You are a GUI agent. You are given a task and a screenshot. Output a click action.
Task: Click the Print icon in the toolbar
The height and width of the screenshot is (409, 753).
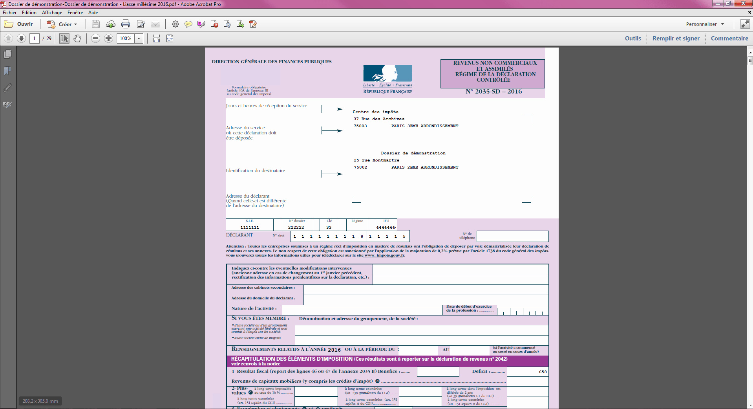[x=126, y=24]
